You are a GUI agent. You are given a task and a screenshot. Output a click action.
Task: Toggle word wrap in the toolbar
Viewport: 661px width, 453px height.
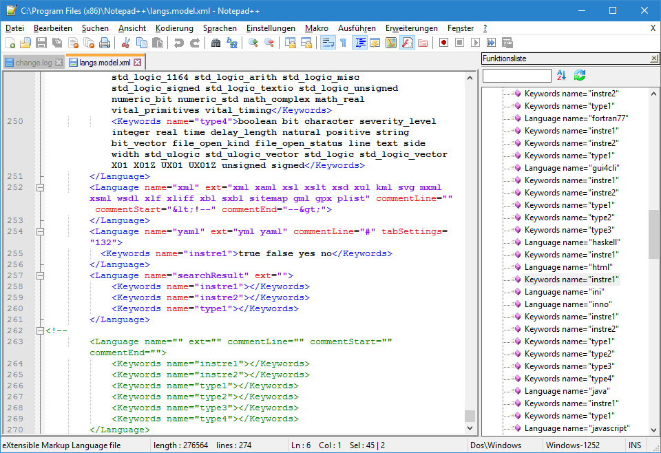click(328, 43)
